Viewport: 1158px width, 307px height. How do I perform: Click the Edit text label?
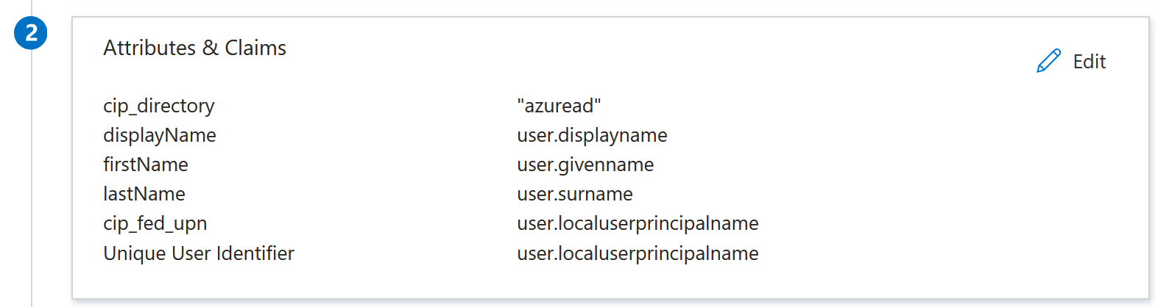tap(1089, 62)
